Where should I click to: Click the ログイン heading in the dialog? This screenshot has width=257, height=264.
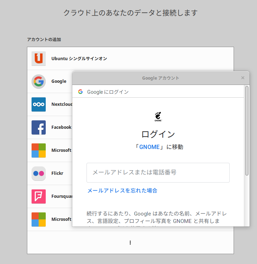click(158, 134)
